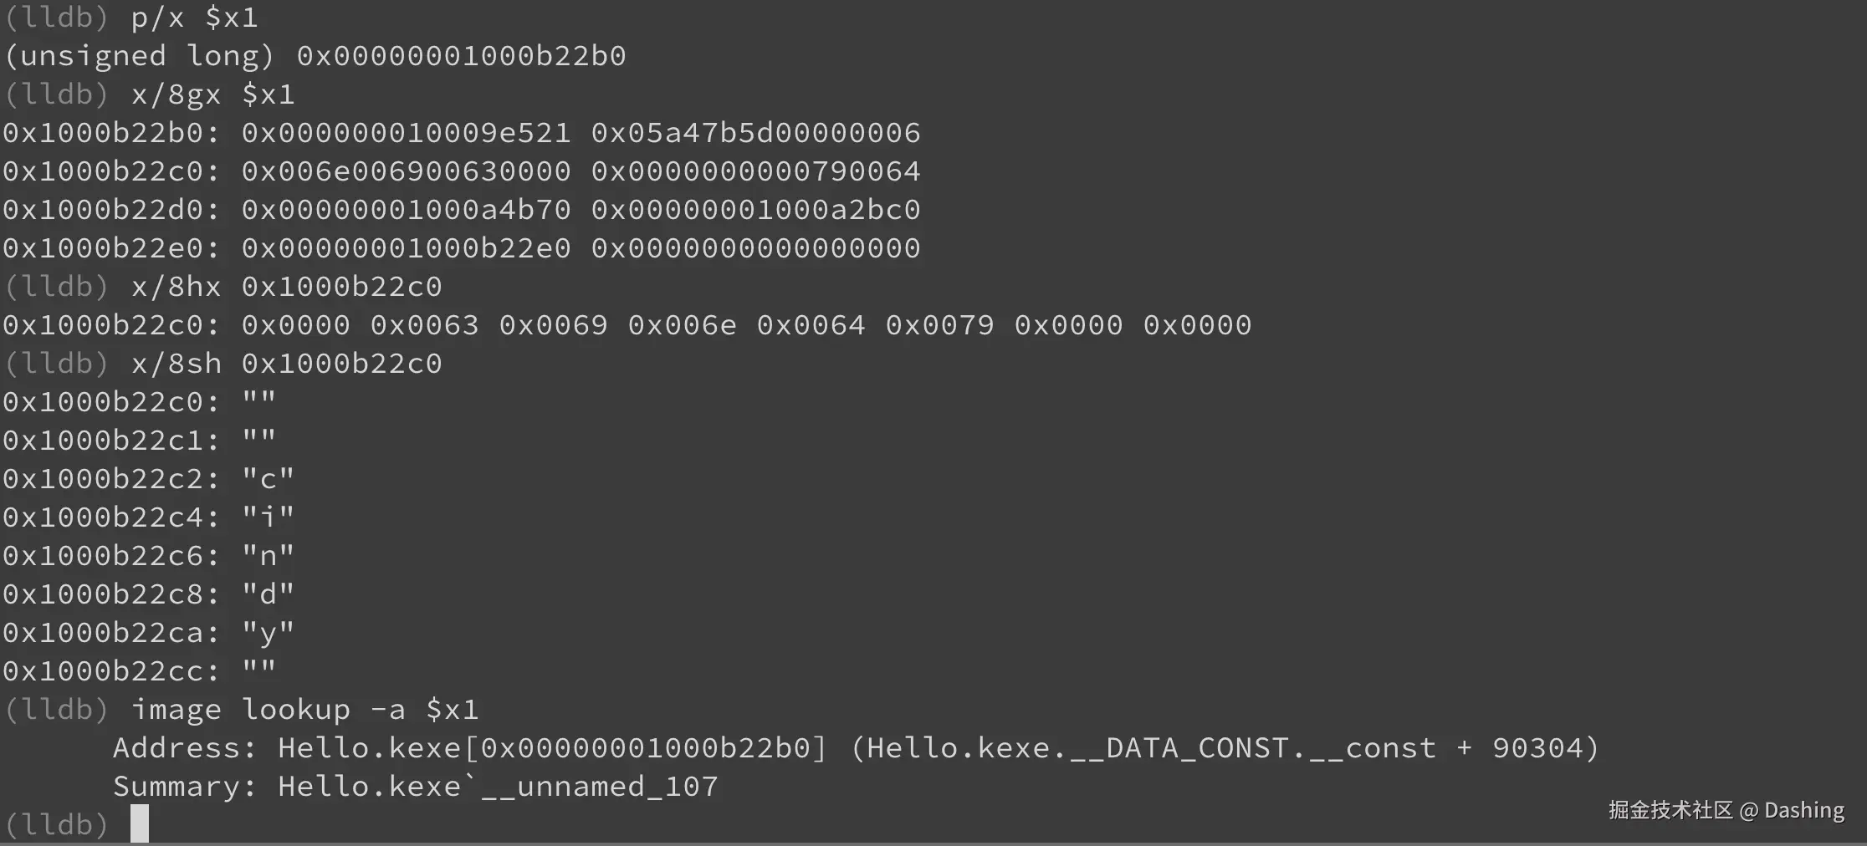Click the halfword value 0x006e
The image size is (1867, 846).
point(682,325)
